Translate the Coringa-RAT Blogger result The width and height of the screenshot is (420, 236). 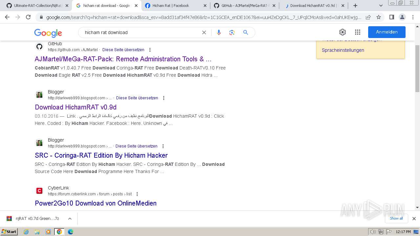point(136,146)
